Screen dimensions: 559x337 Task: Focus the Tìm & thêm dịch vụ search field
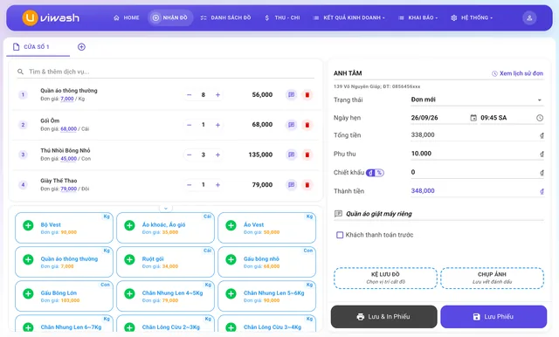pyautogui.click(x=166, y=72)
